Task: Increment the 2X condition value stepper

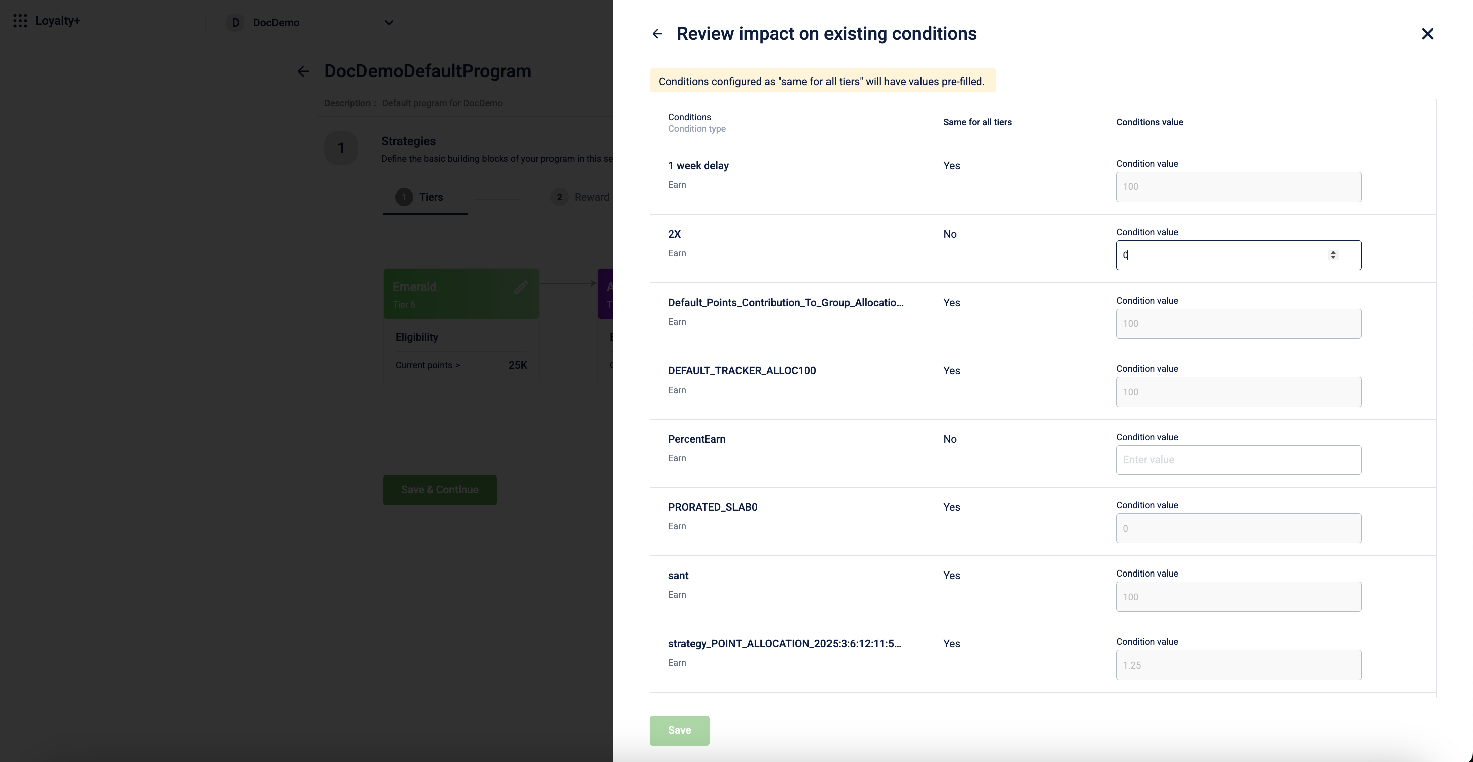Action: pyautogui.click(x=1333, y=252)
